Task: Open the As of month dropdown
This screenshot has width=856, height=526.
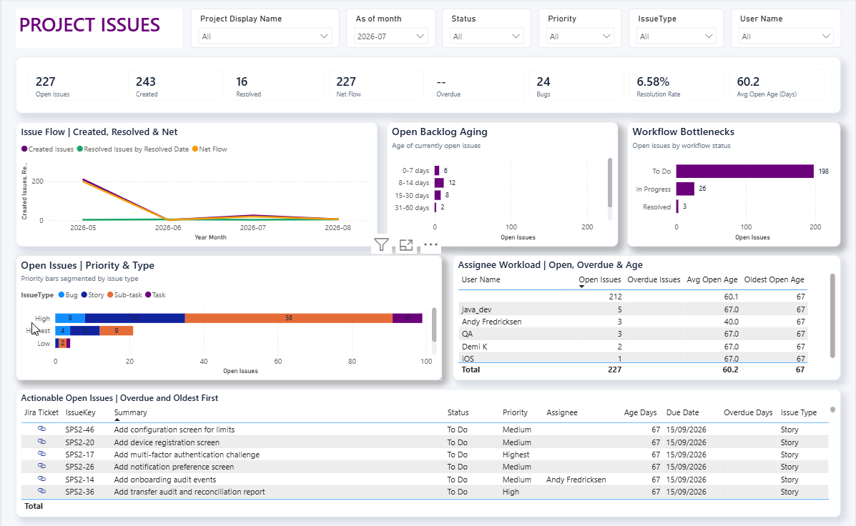Action: point(390,36)
